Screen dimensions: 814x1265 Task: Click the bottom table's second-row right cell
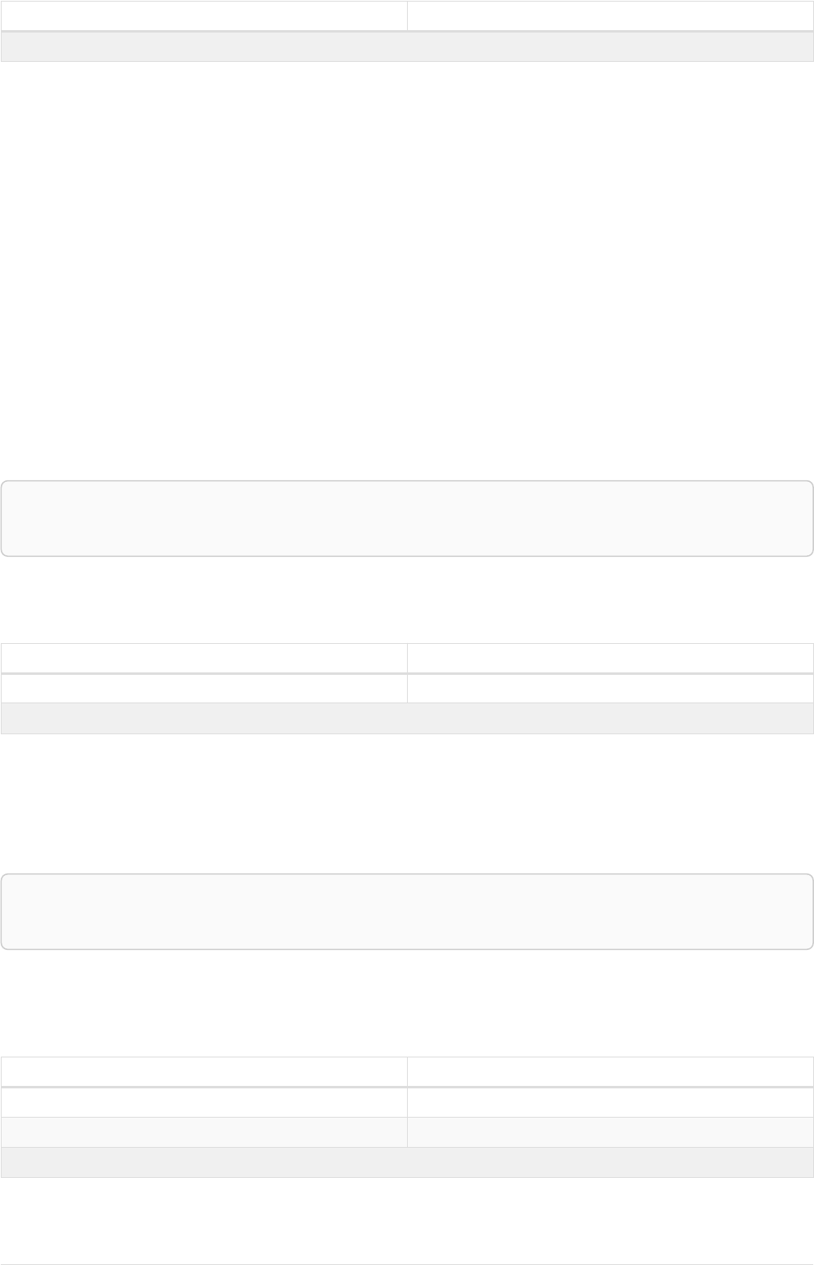[x=610, y=1102]
